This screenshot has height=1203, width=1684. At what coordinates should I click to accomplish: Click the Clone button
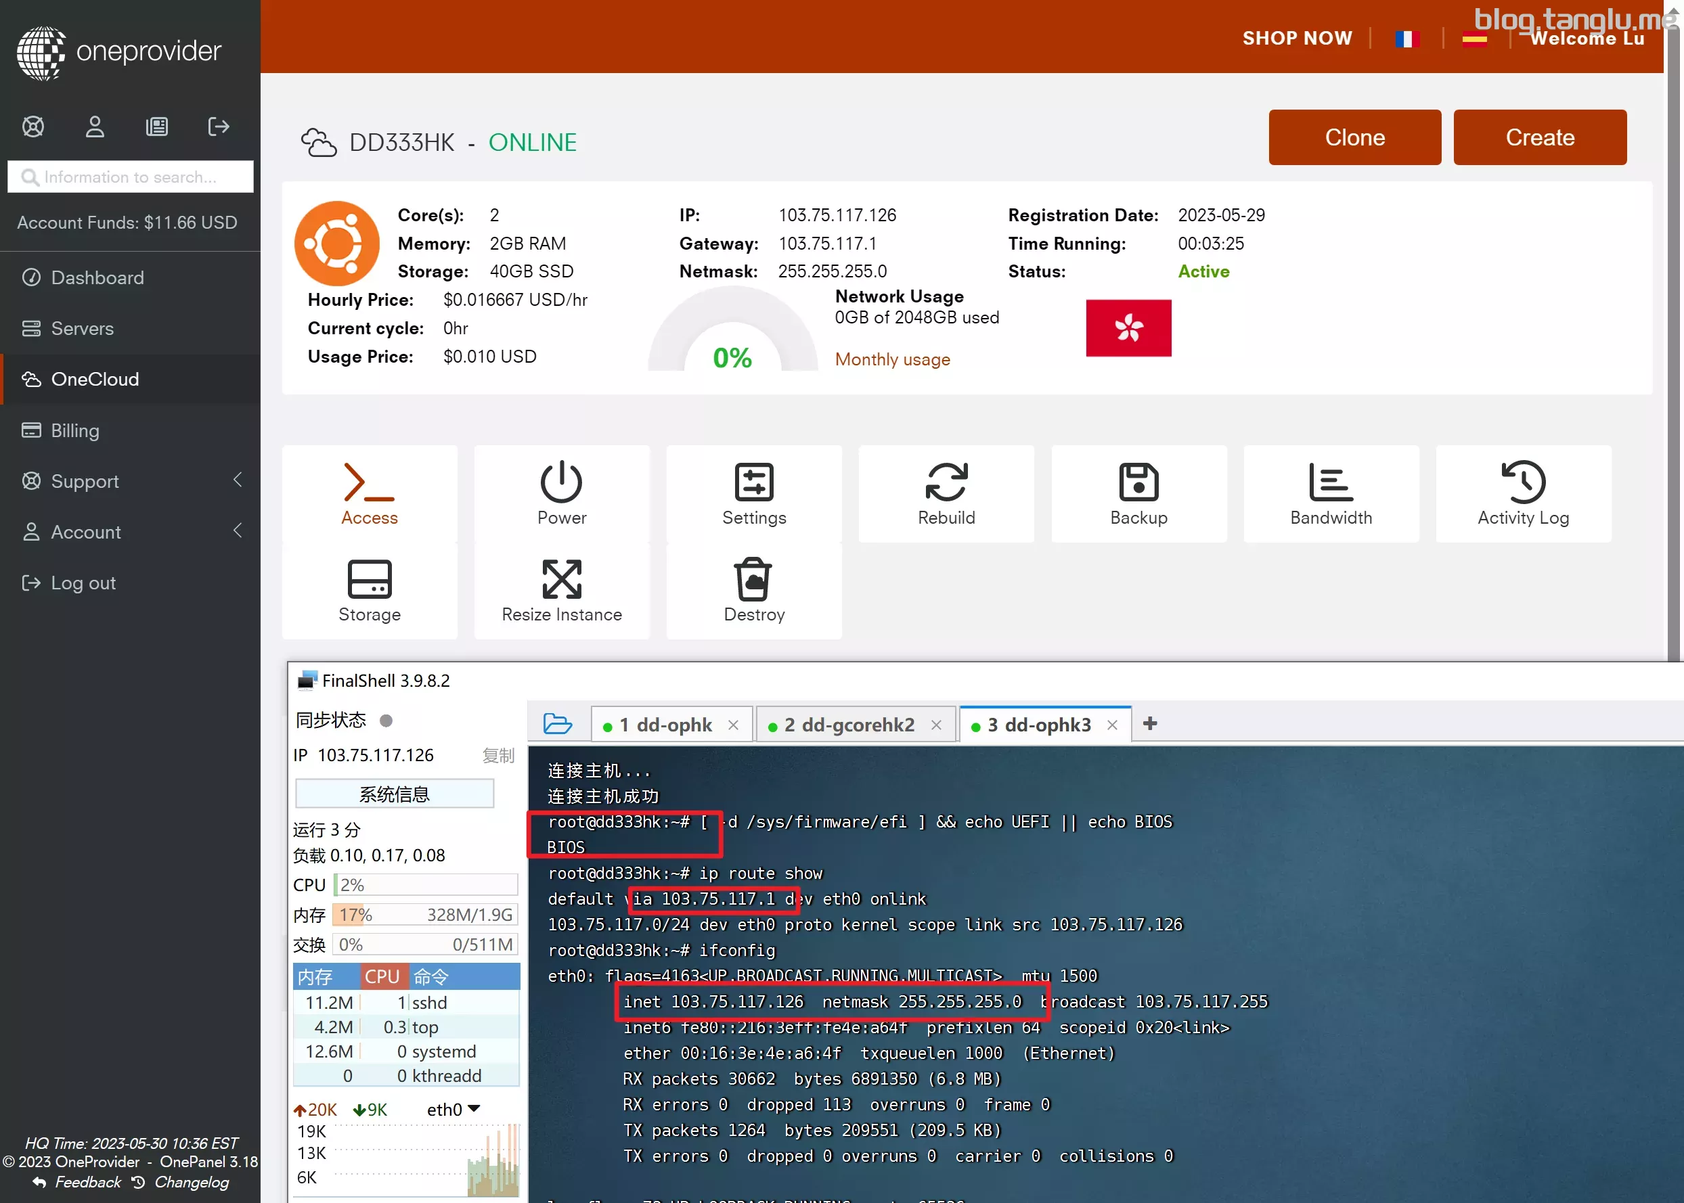pos(1354,137)
